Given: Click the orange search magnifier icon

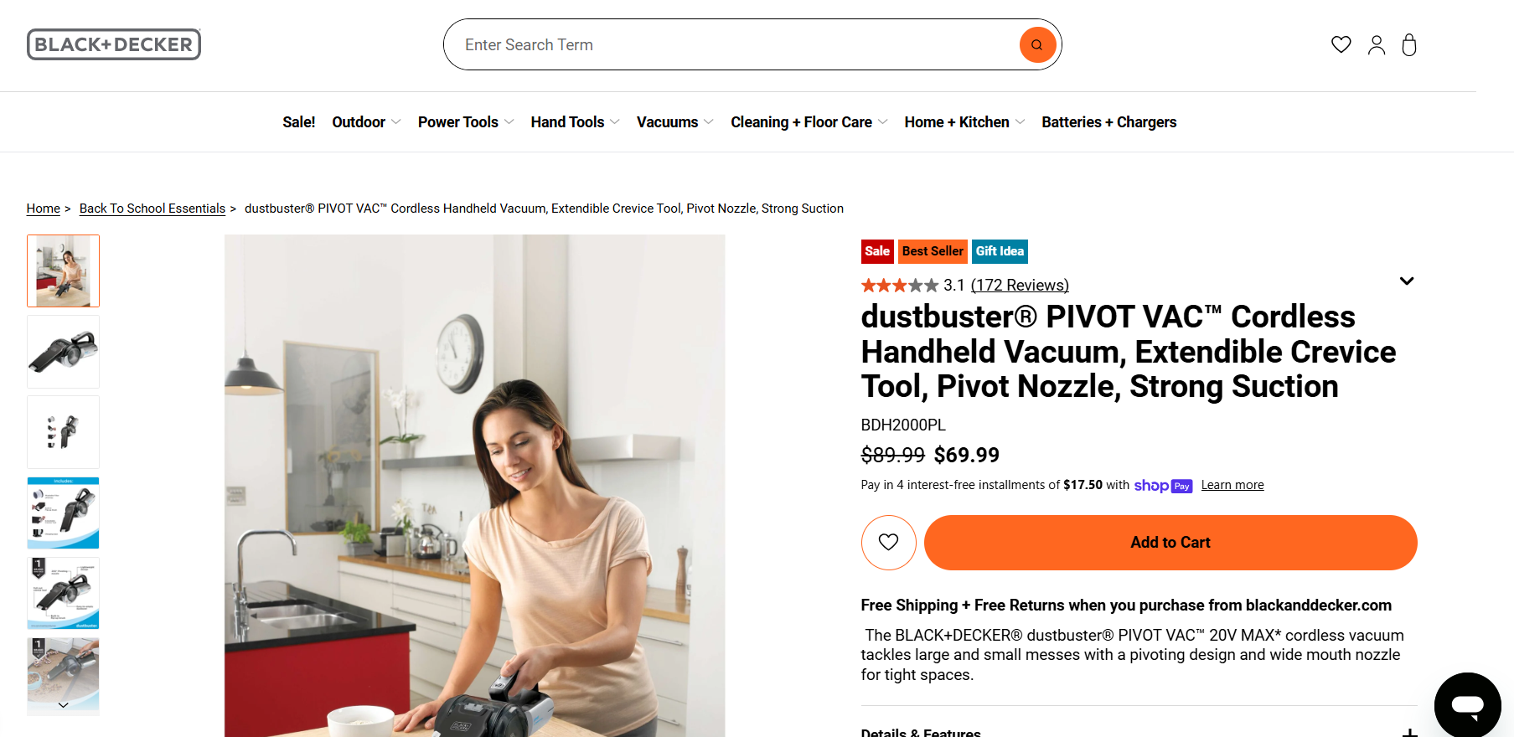Looking at the screenshot, I should (x=1037, y=44).
